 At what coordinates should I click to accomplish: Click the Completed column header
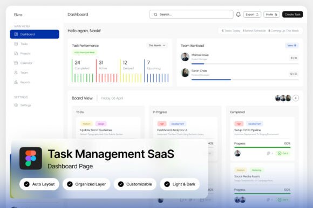(x=237, y=112)
